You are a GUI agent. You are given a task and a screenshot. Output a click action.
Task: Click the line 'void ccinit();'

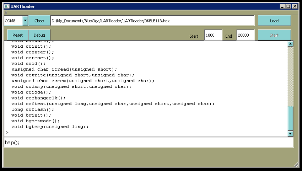click(31, 46)
